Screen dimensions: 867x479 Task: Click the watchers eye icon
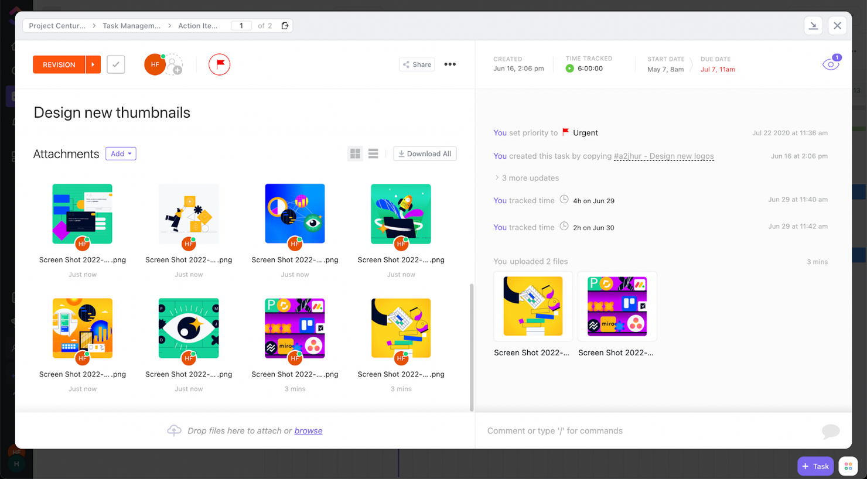[x=831, y=64]
